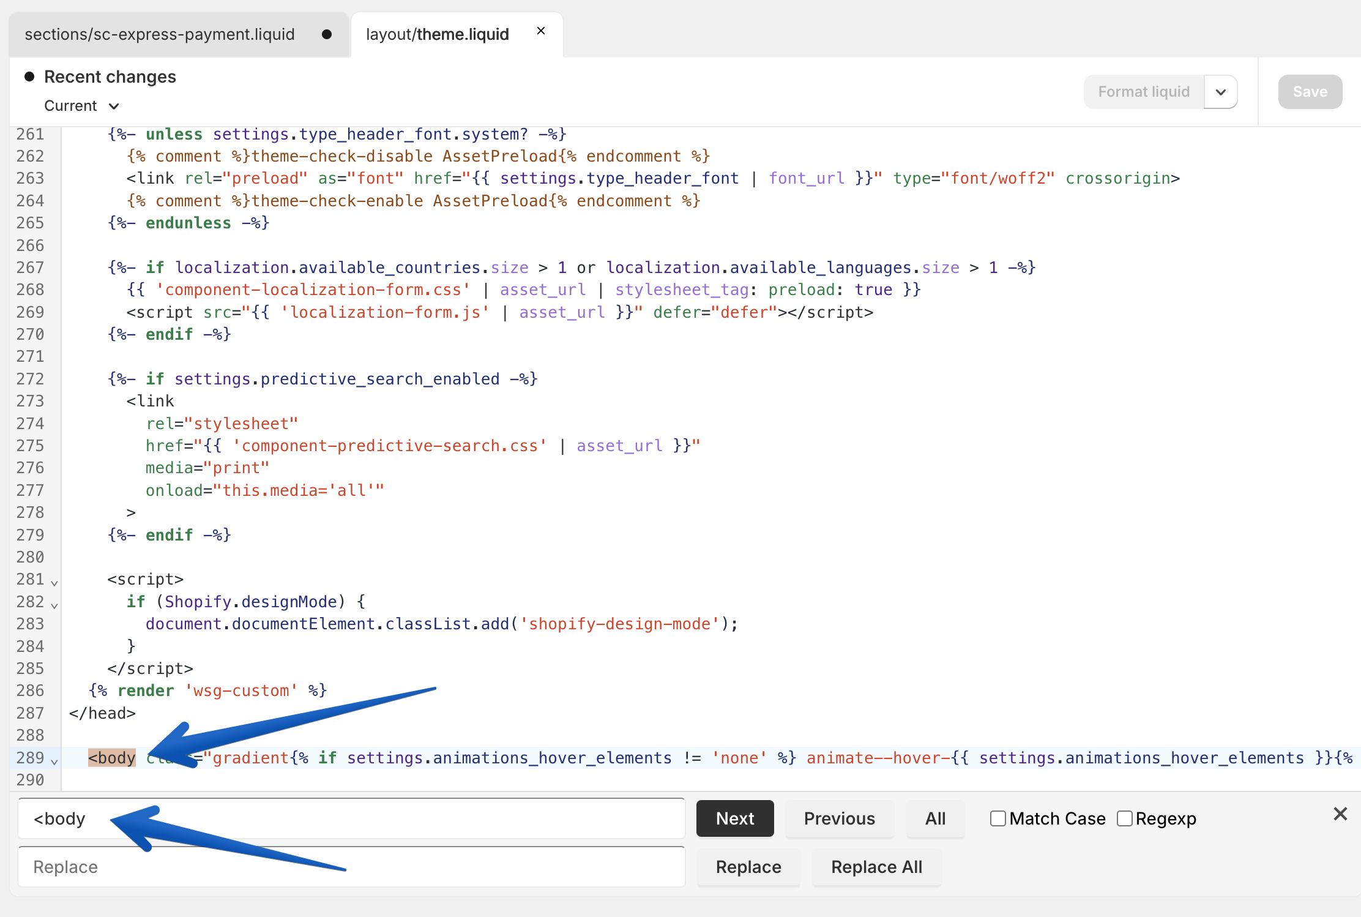Image resolution: width=1361 pixels, height=917 pixels.
Task: Open the Current version dropdown
Action: (x=81, y=106)
